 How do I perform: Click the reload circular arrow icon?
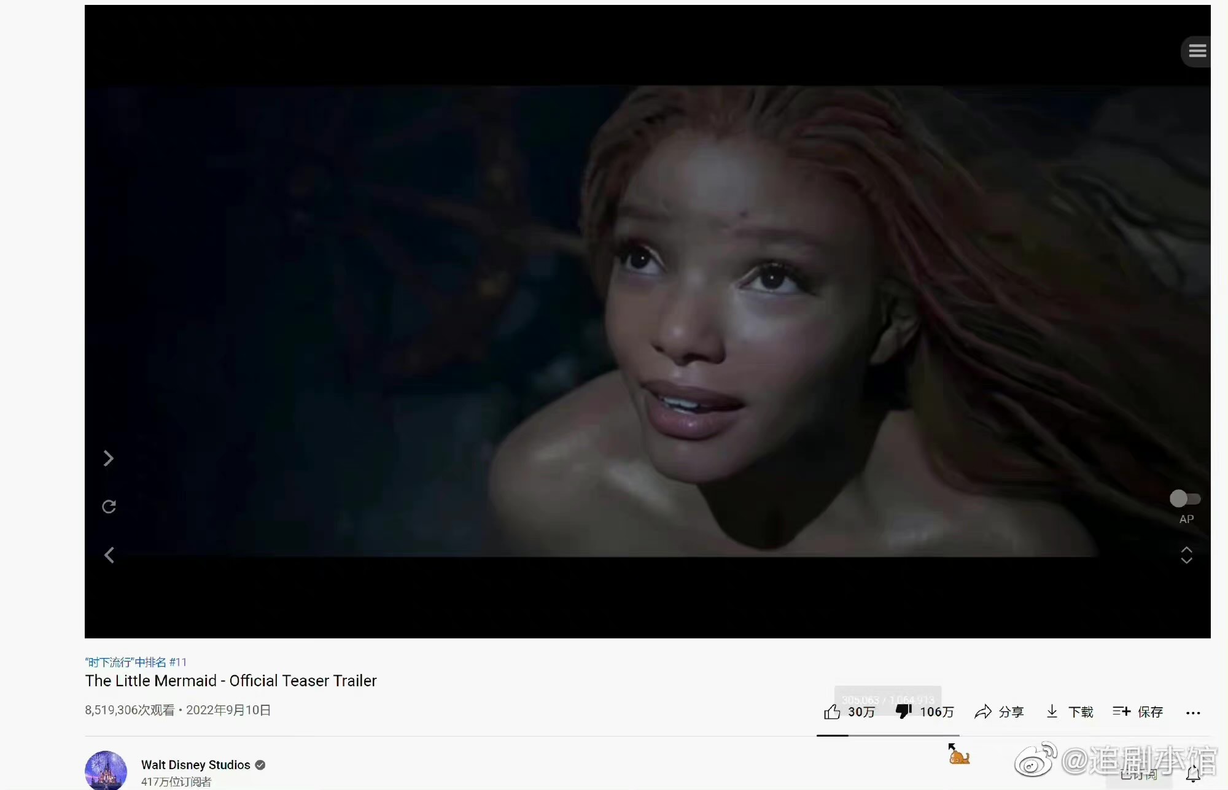click(x=109, y=506)
